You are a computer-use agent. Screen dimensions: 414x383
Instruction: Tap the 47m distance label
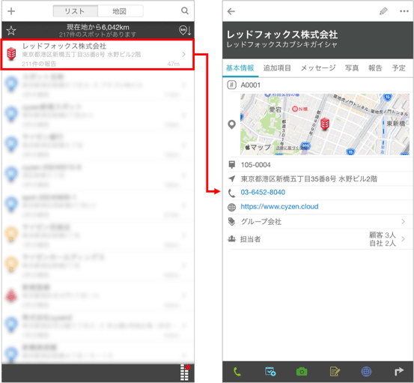tap(173, 64)
